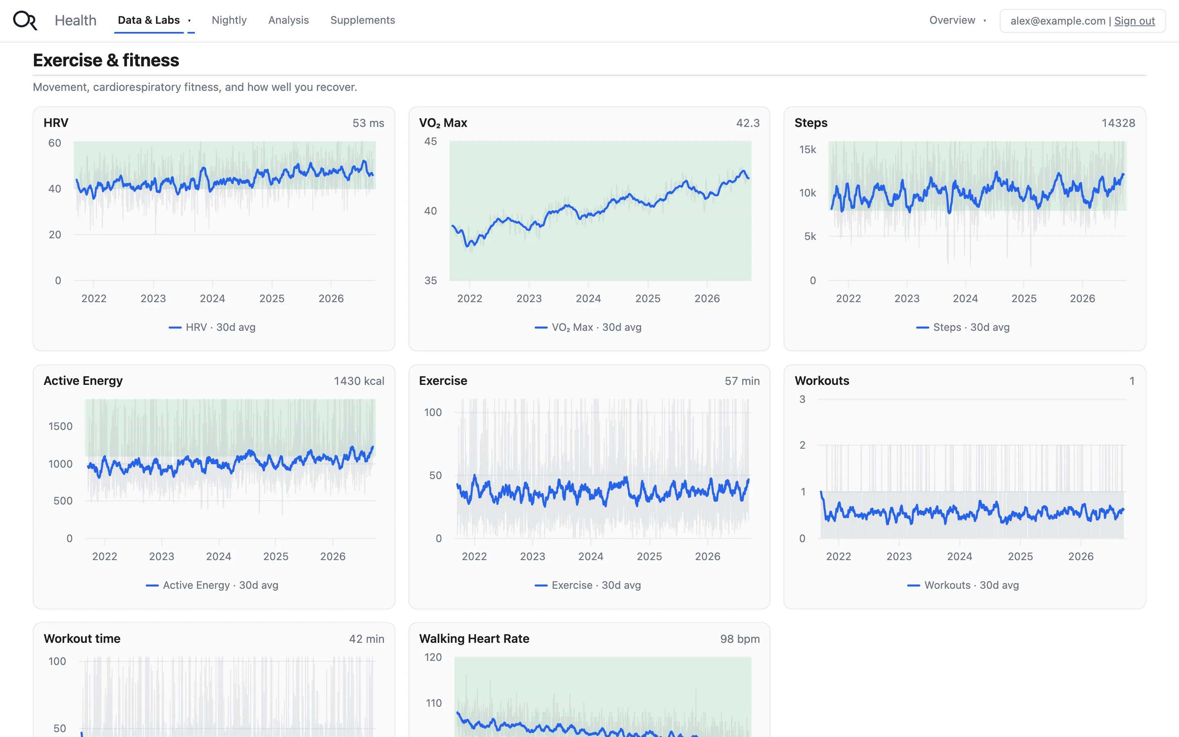The height and width of the screenshot is (737, 1179).
Task: Click the 42 min workout time value
Action: click(366, 639)
